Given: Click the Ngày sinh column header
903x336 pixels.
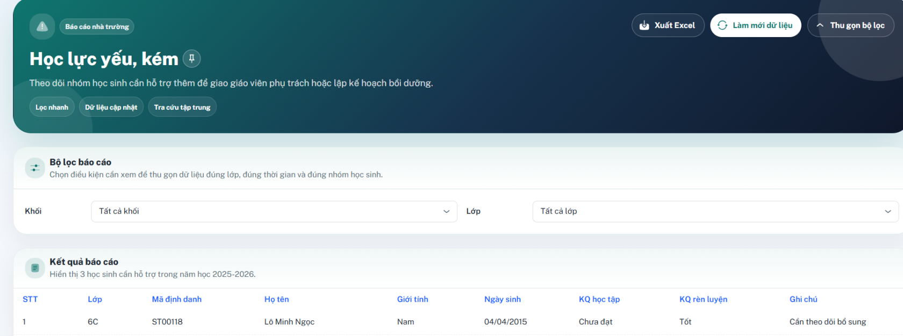Looking at the screenshot, I should tap(503, 299).
